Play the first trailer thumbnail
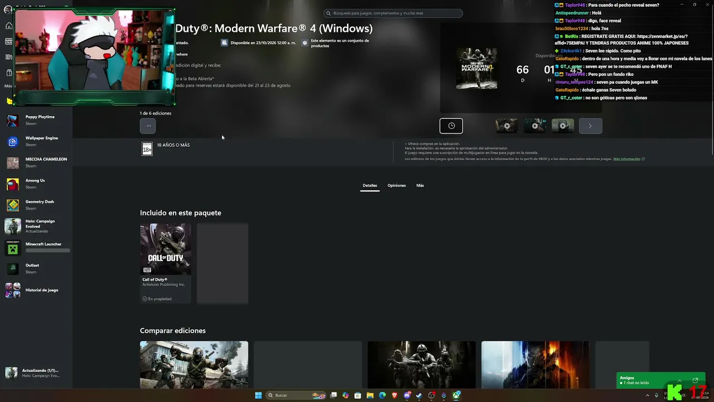This screenshot has height=402, width=714. [507, 126]
